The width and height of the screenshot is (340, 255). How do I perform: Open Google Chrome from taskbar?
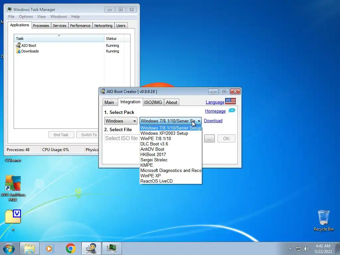click(x=71, y=248)
